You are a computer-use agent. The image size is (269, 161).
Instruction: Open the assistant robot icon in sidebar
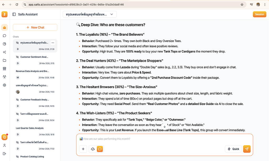(4, 27)
